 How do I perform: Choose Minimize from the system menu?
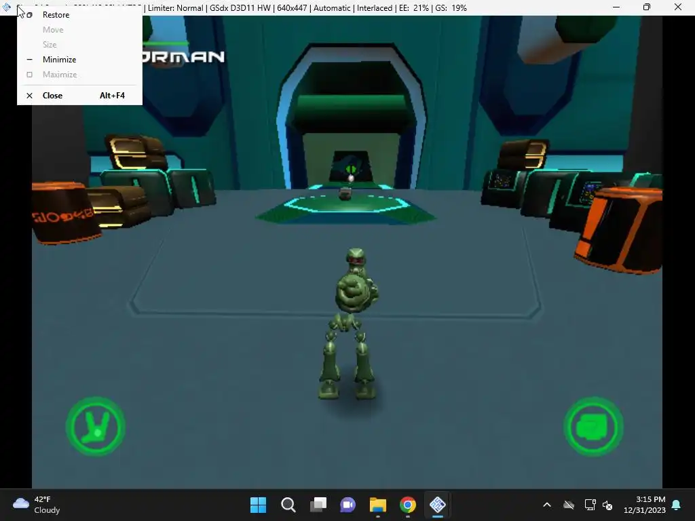[80, 60]
